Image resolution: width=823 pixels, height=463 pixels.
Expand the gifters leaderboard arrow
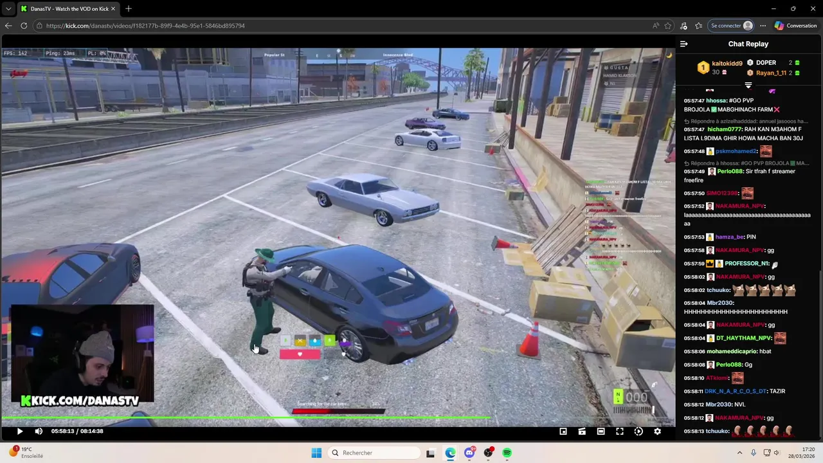click(x=748, y=85)
